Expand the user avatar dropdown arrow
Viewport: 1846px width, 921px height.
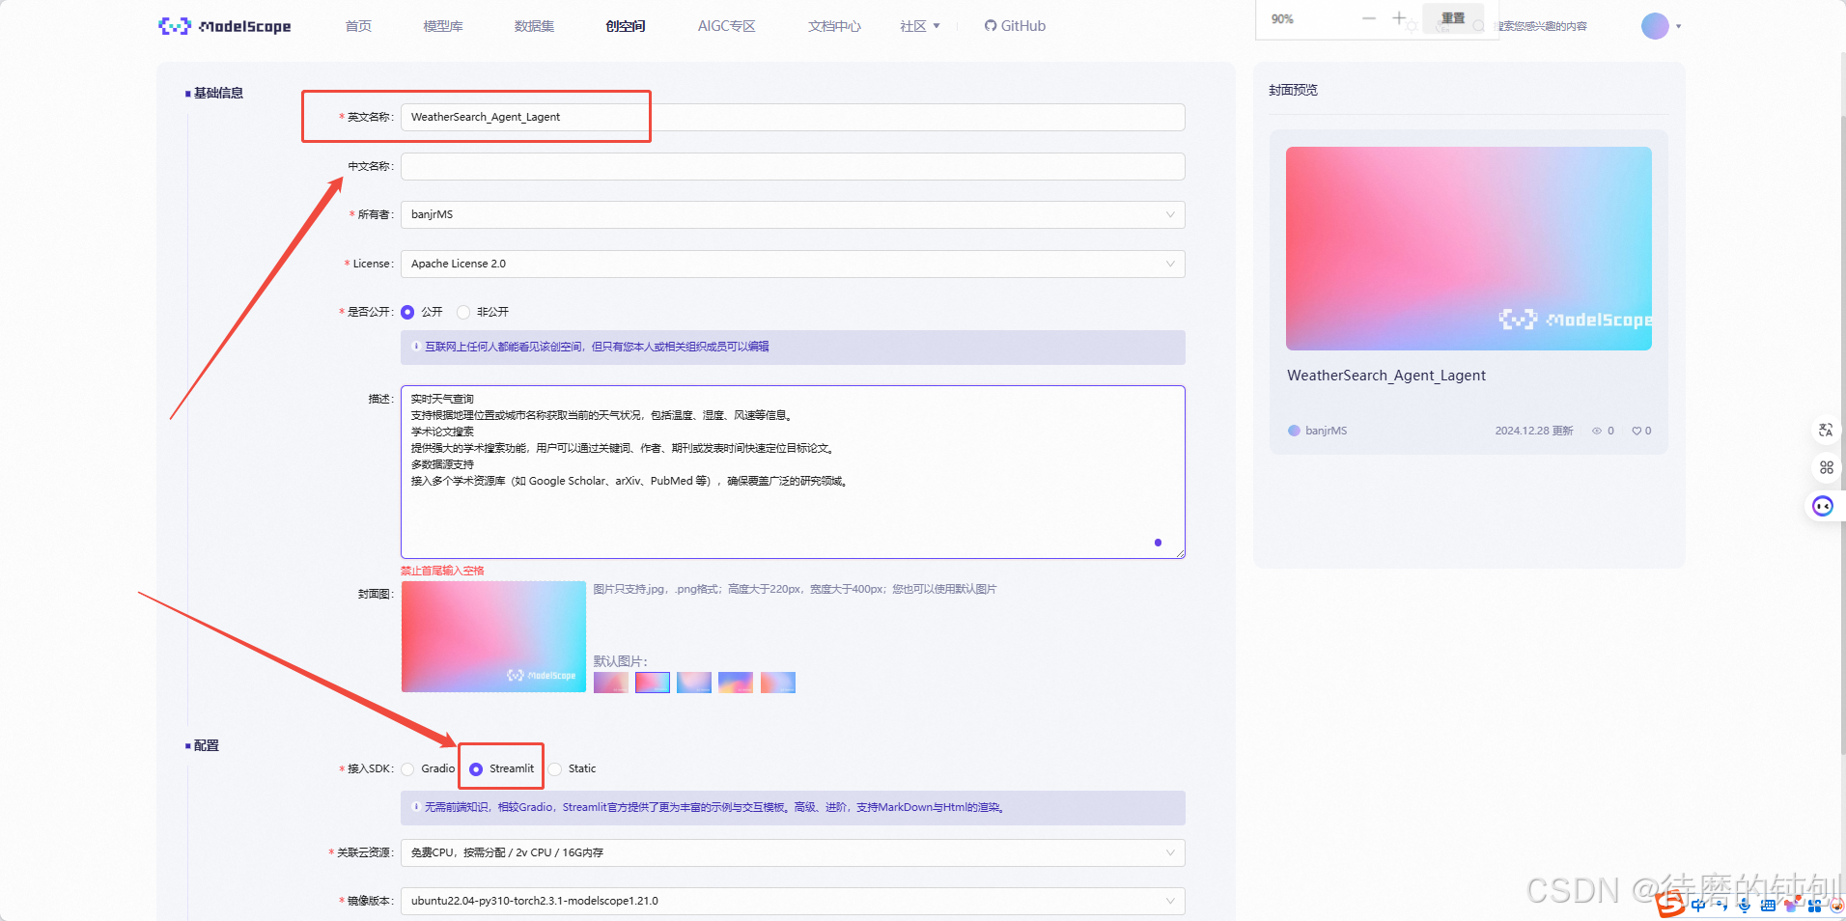[x=1678, y=27]
